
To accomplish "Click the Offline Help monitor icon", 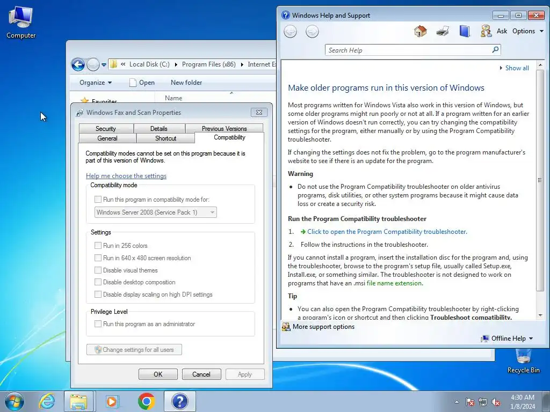I will click(x=485, y=339).
